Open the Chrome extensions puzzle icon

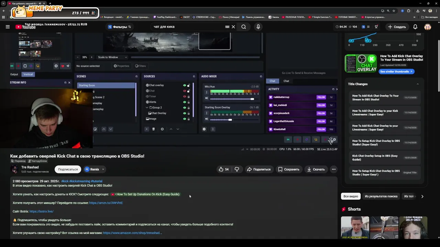pyautogui.click(x=409, y=11)
